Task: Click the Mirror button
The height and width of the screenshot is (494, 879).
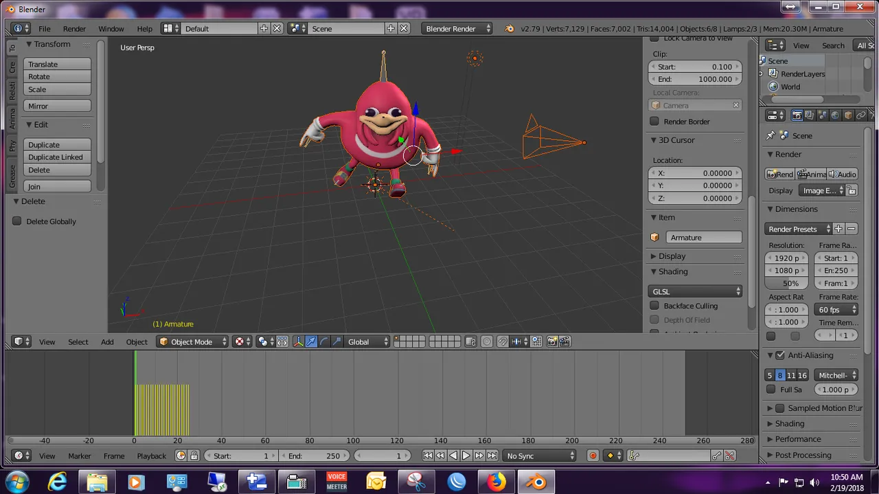Action: [x=57, y=106]
